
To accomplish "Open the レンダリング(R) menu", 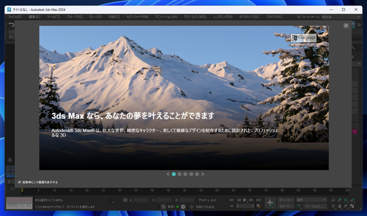I will coord(223,17).
